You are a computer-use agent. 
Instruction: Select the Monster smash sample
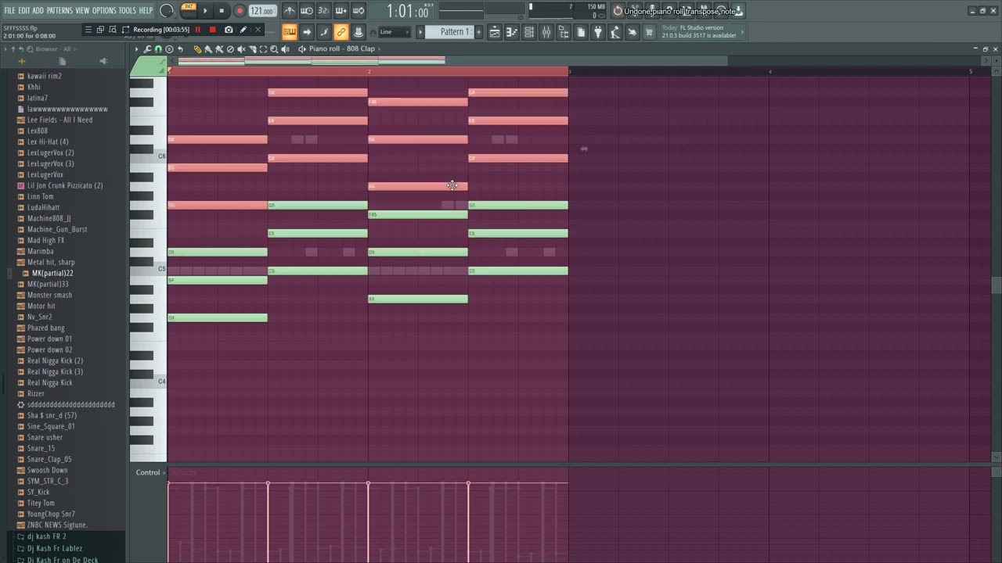[49, 295]
